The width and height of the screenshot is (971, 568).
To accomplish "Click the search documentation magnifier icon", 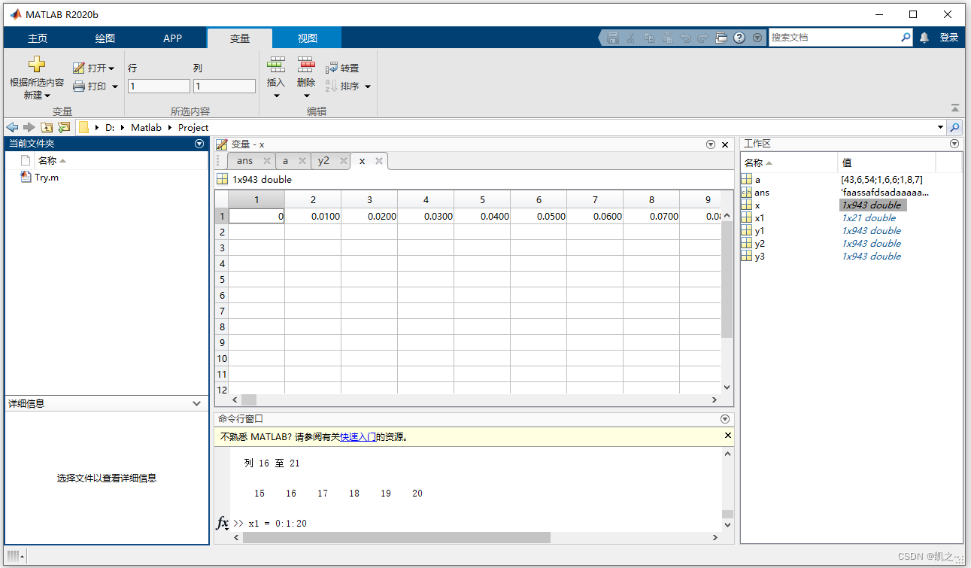I will [x=906, y=37].
